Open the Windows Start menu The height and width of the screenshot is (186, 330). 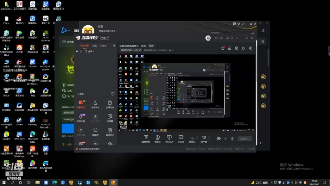(4, 182)
